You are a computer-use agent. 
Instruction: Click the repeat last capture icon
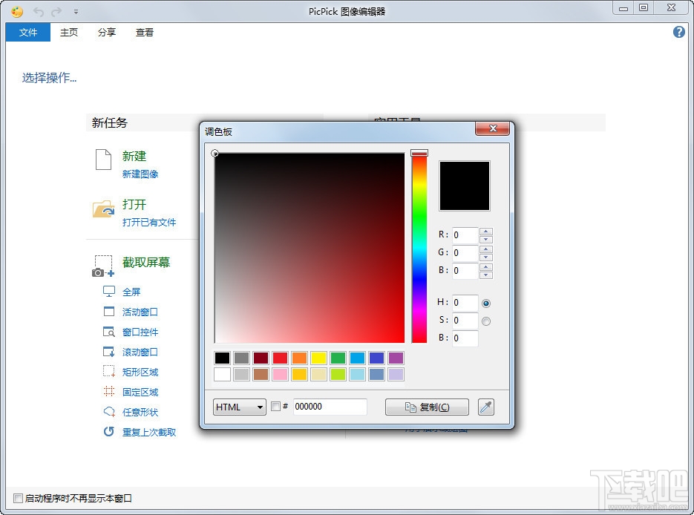(x=107, y=432)
